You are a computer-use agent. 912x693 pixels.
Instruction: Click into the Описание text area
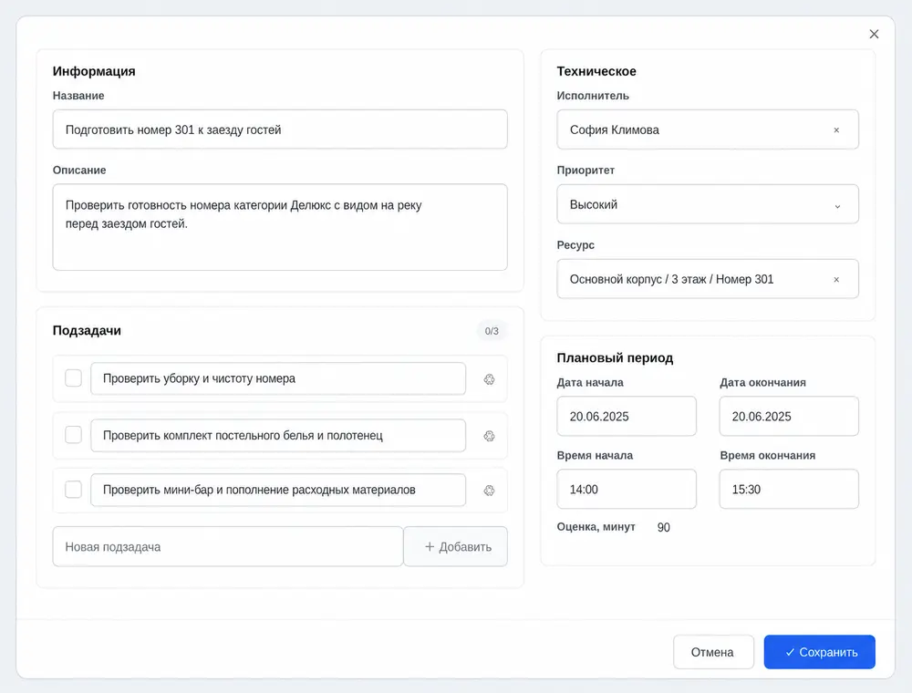[280, 227]
